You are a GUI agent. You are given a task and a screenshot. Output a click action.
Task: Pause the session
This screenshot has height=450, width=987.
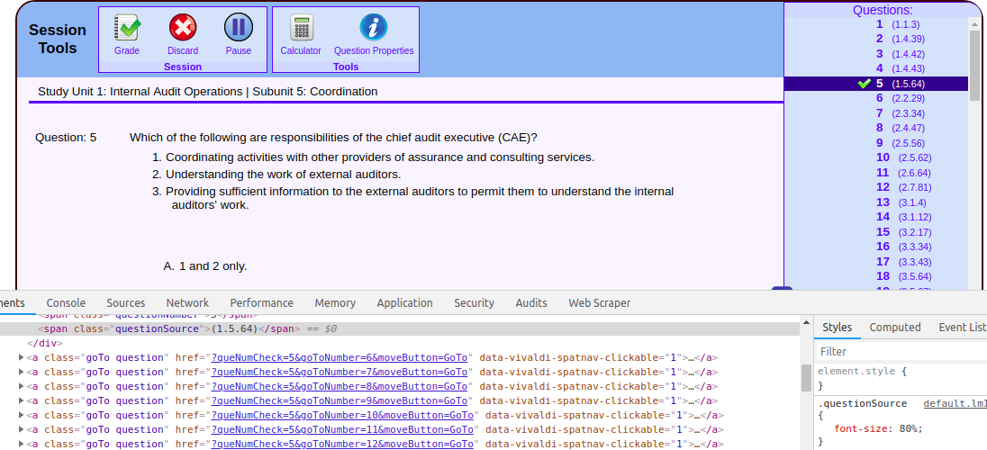click(x=239, y=28)
